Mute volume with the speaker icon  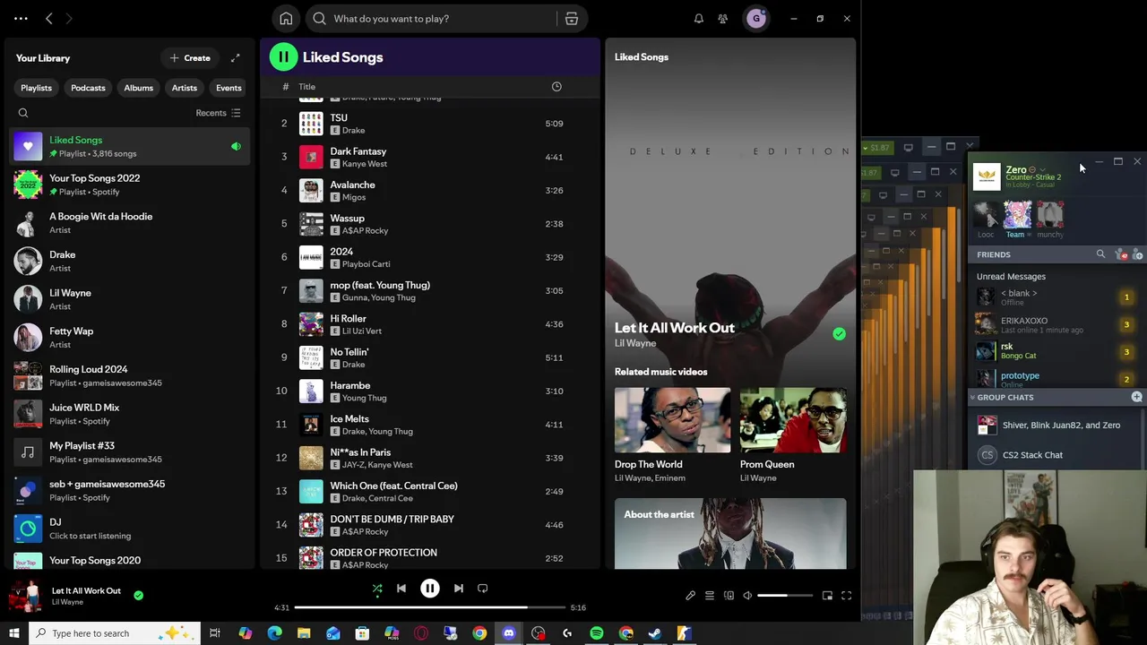click(x=747, y=596)
